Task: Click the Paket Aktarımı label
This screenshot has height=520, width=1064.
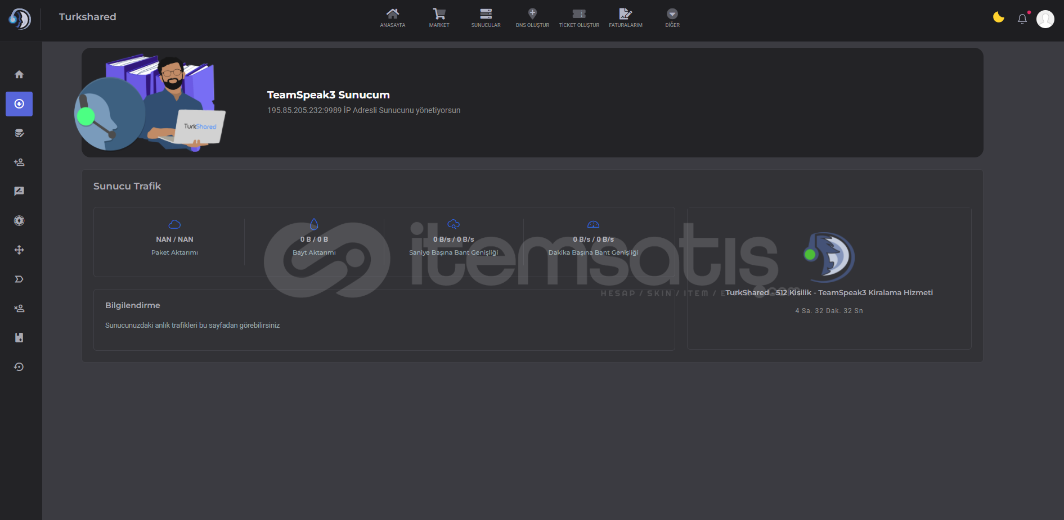Action: 174,252
